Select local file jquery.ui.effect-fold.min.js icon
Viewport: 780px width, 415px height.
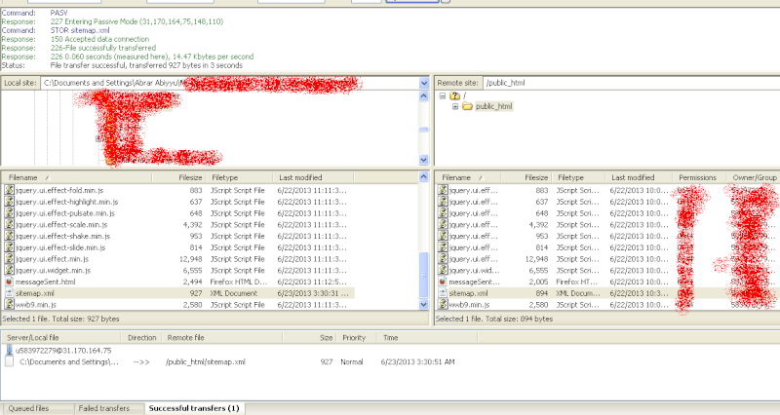tap(9, 190)
